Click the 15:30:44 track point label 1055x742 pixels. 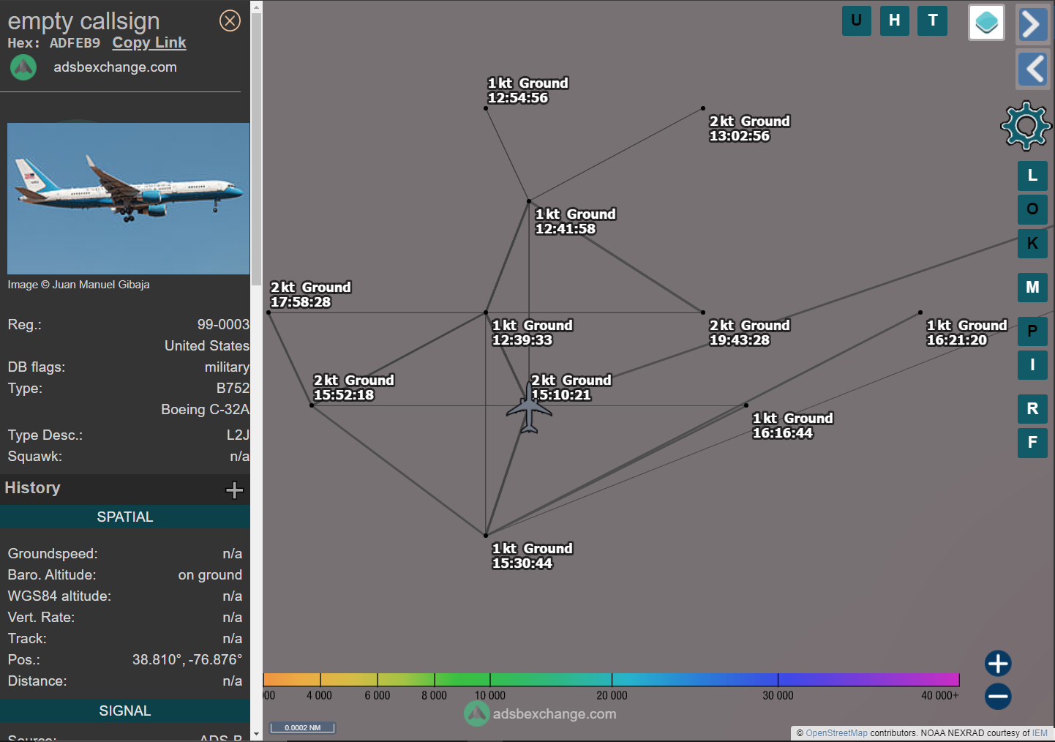(532, 556)
